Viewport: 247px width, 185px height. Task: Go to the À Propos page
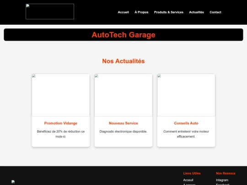click(x=141, y=12)
